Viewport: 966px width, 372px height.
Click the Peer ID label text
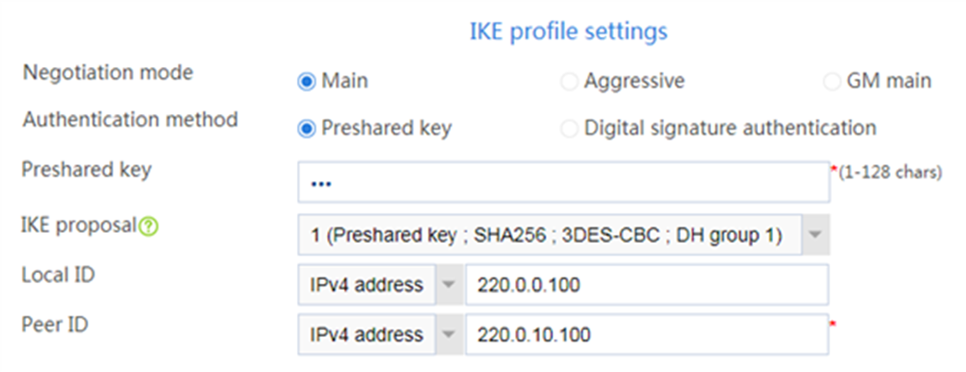[x=55, y=324]
